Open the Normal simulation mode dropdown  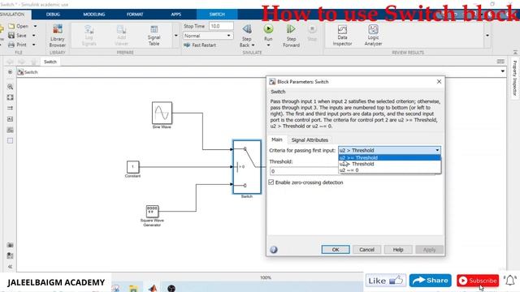tap(208, 36)
